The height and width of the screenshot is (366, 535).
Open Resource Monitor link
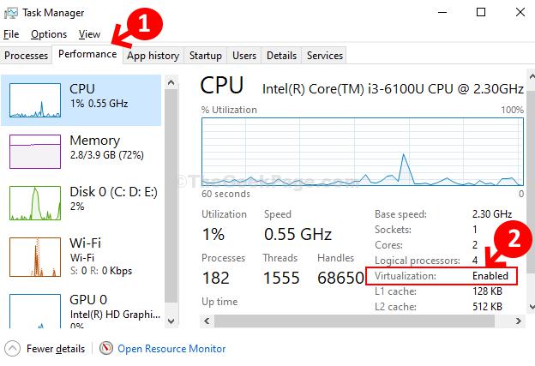coord(171,349)
